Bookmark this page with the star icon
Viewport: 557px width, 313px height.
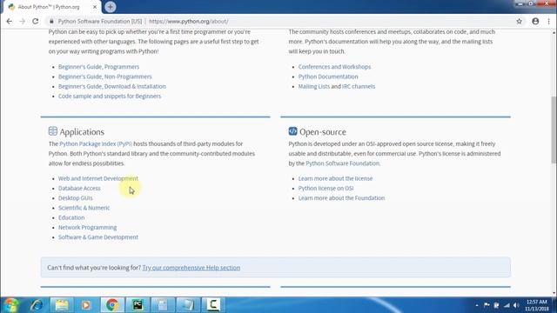(519, 21)
